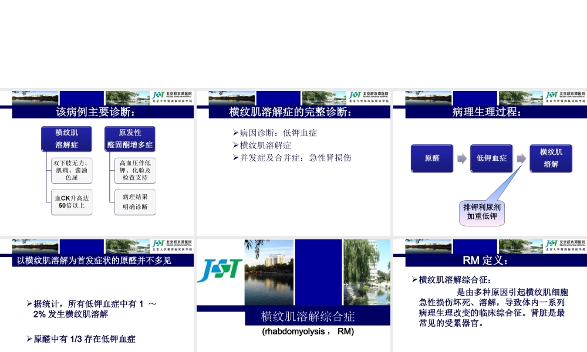The image size is (587, 352).
Task: Click the callout balloon 排钾利尿剂加重低钾
Action: click(x=481, y=212)
